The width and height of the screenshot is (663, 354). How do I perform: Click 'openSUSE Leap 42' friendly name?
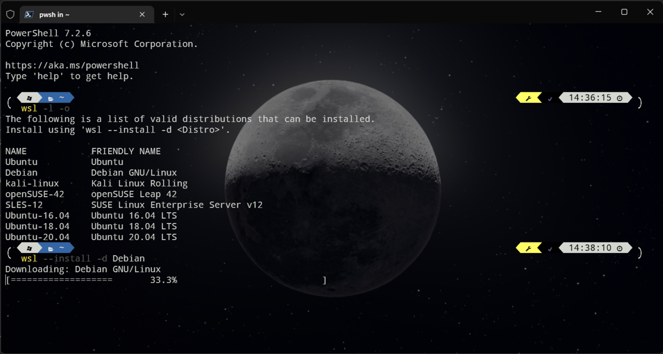tap(134, 194)
